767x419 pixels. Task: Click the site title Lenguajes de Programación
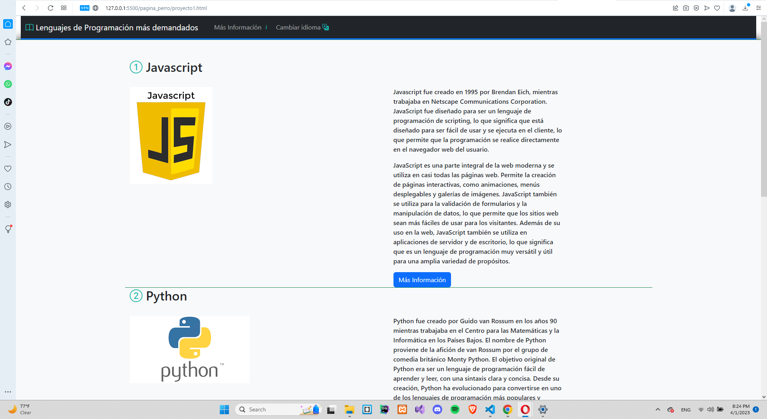tap(117, 28)
